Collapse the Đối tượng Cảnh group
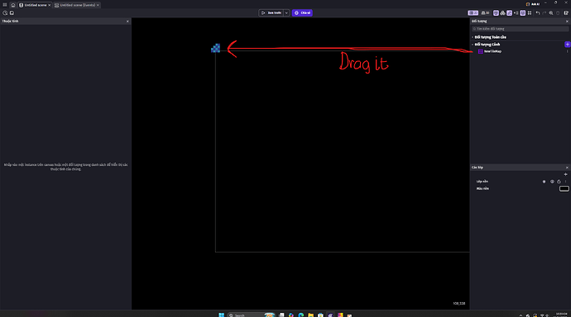This screenshot has width=571, height=317. [473, 45]
